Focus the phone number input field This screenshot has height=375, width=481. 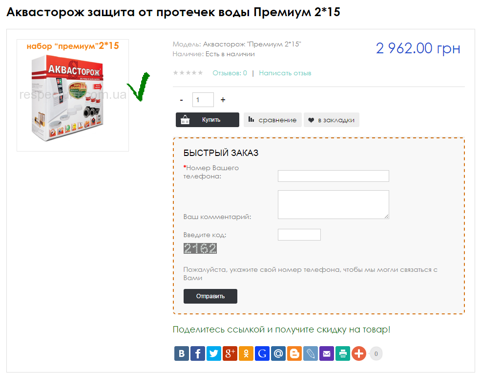(x=334, y=176)
